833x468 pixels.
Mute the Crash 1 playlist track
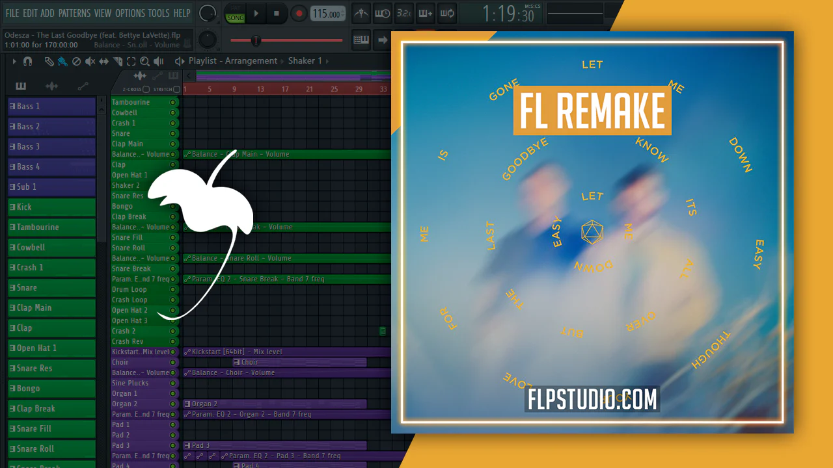click(x=173, y=123)
